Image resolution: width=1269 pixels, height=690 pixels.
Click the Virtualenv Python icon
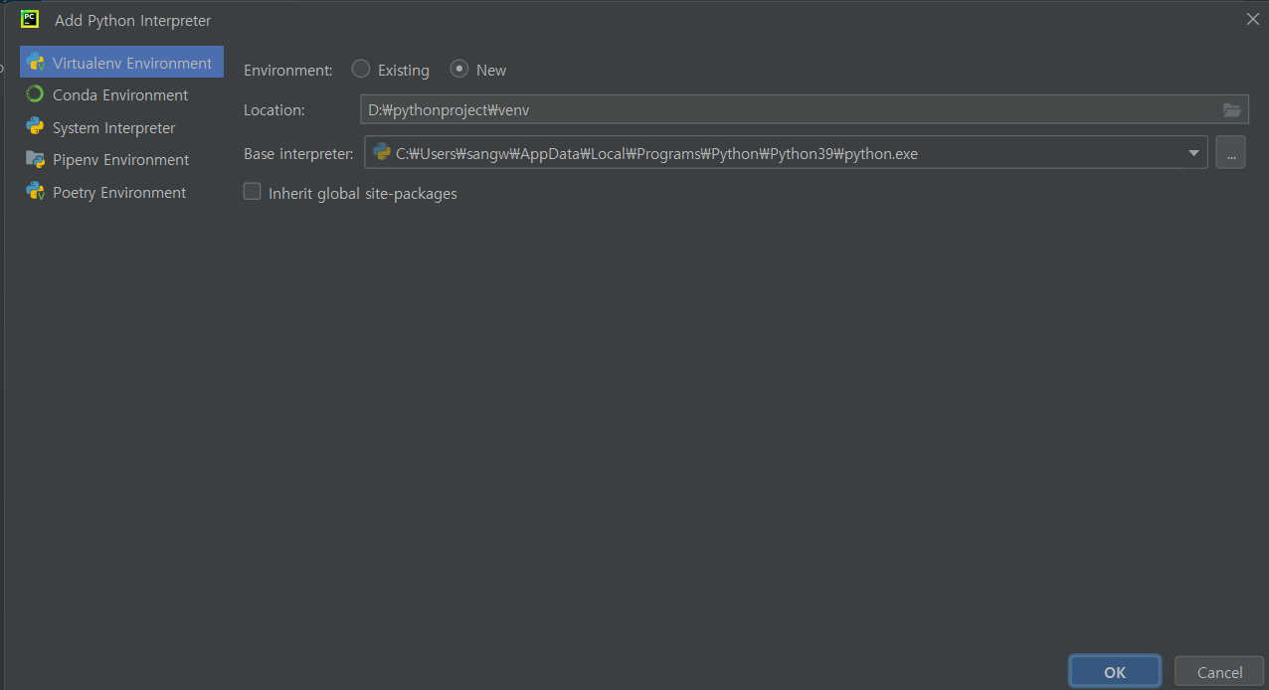35,62
